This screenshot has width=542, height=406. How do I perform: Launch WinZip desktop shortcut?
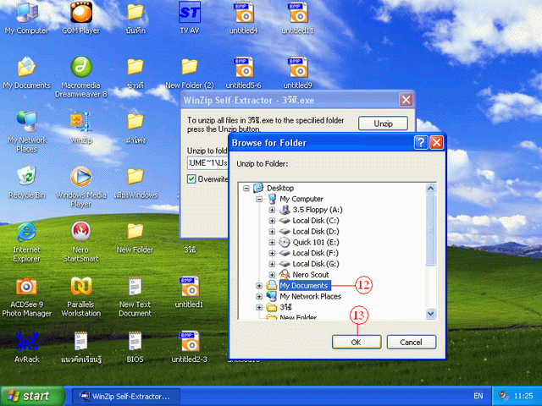tap(81, 127)
